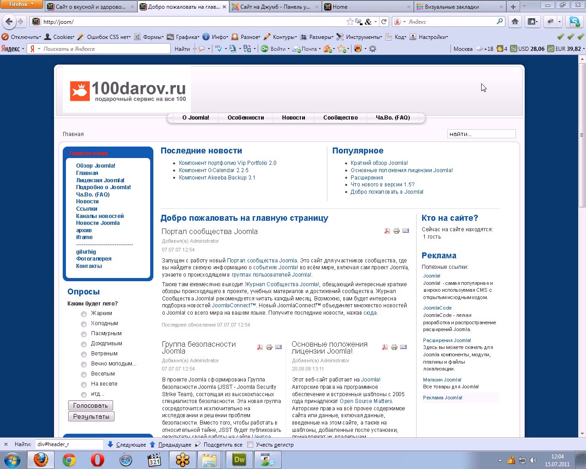Open the Сообщество top menu item
586x469 pixels.
click(x=341, y=118)
